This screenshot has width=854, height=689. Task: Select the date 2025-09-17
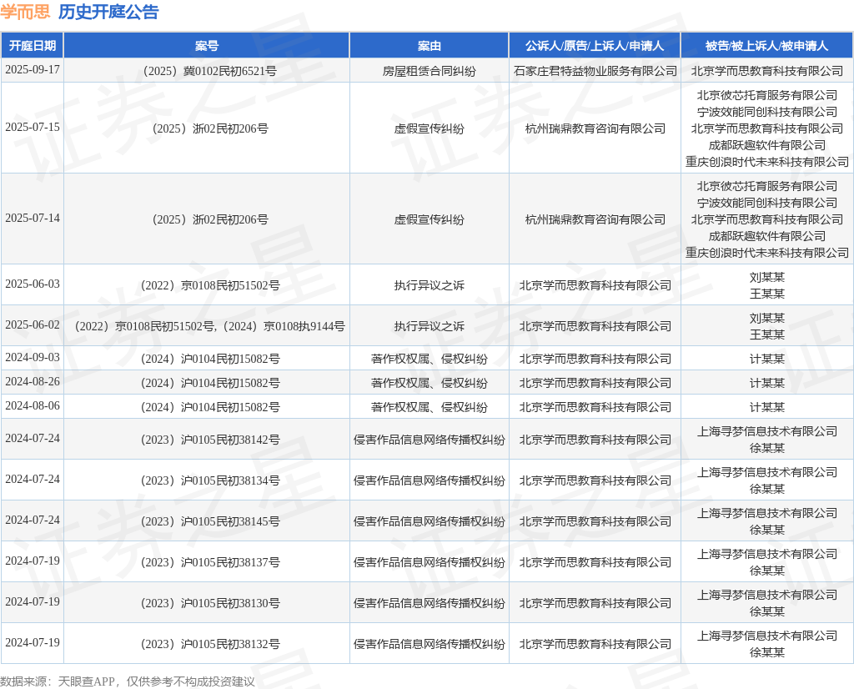point(33,70)
